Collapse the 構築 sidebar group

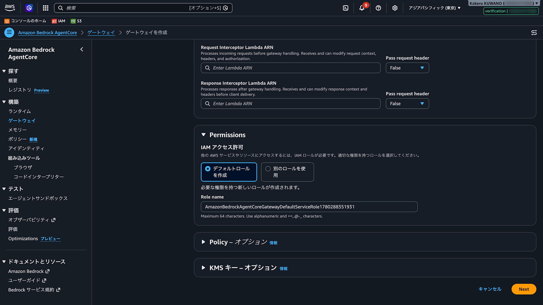tap(4, 102)
